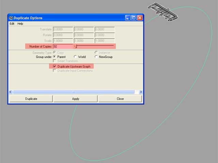Open the Help menu
Screen dimensions: 218x163
click(20, 24)
